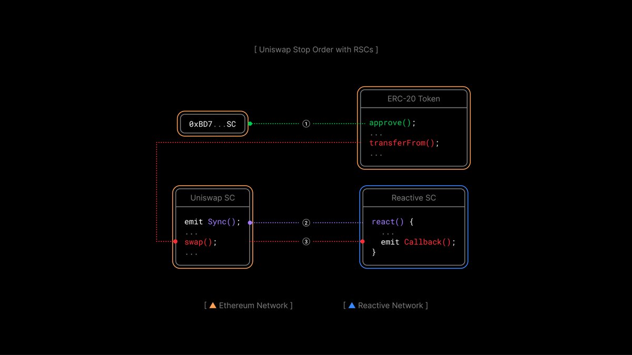Click the red dot left of swap()
This screenshot has height=355, width=632.
point(176,241)
